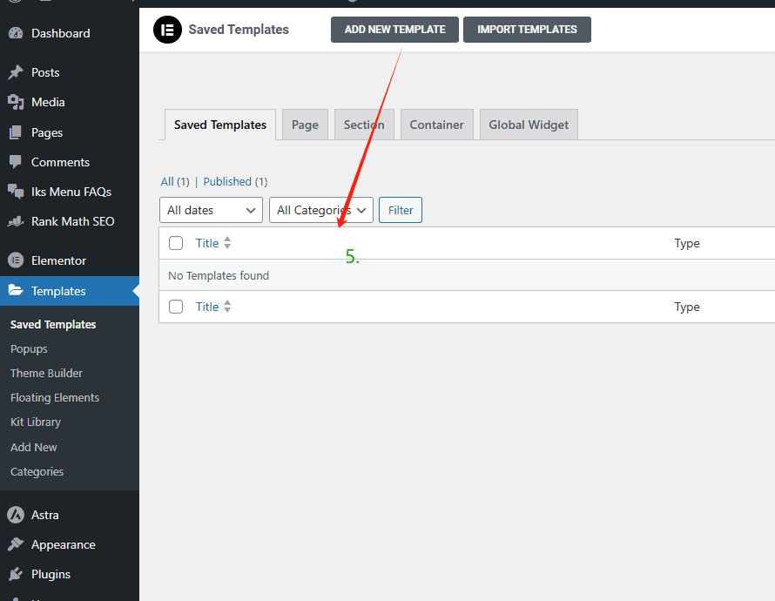Click the Elementor sidebar logo icon
The width and height of the screenshot is (775, 601).
tap(16, 260)
